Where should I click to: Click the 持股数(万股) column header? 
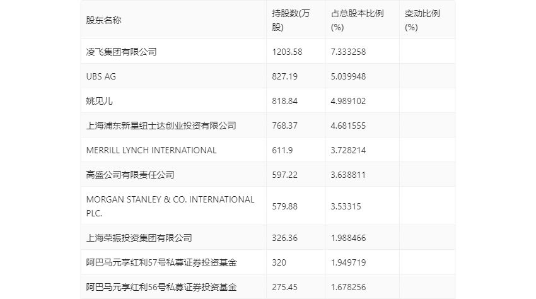pos(291,20)
